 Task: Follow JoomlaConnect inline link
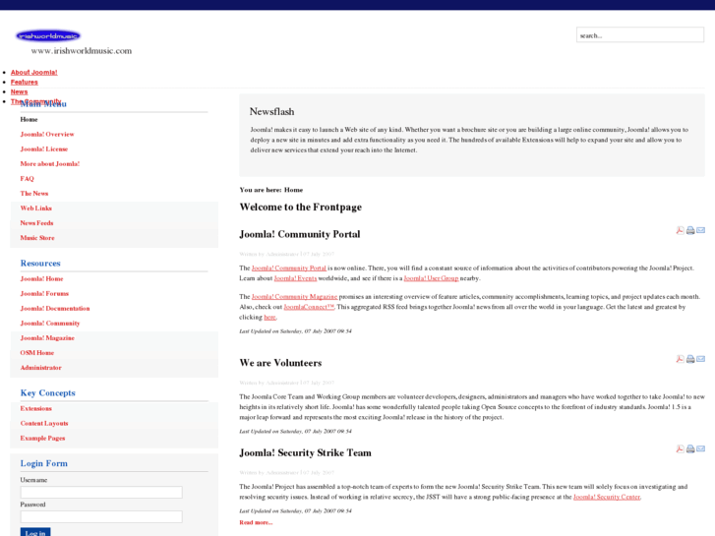click(309, 307)
